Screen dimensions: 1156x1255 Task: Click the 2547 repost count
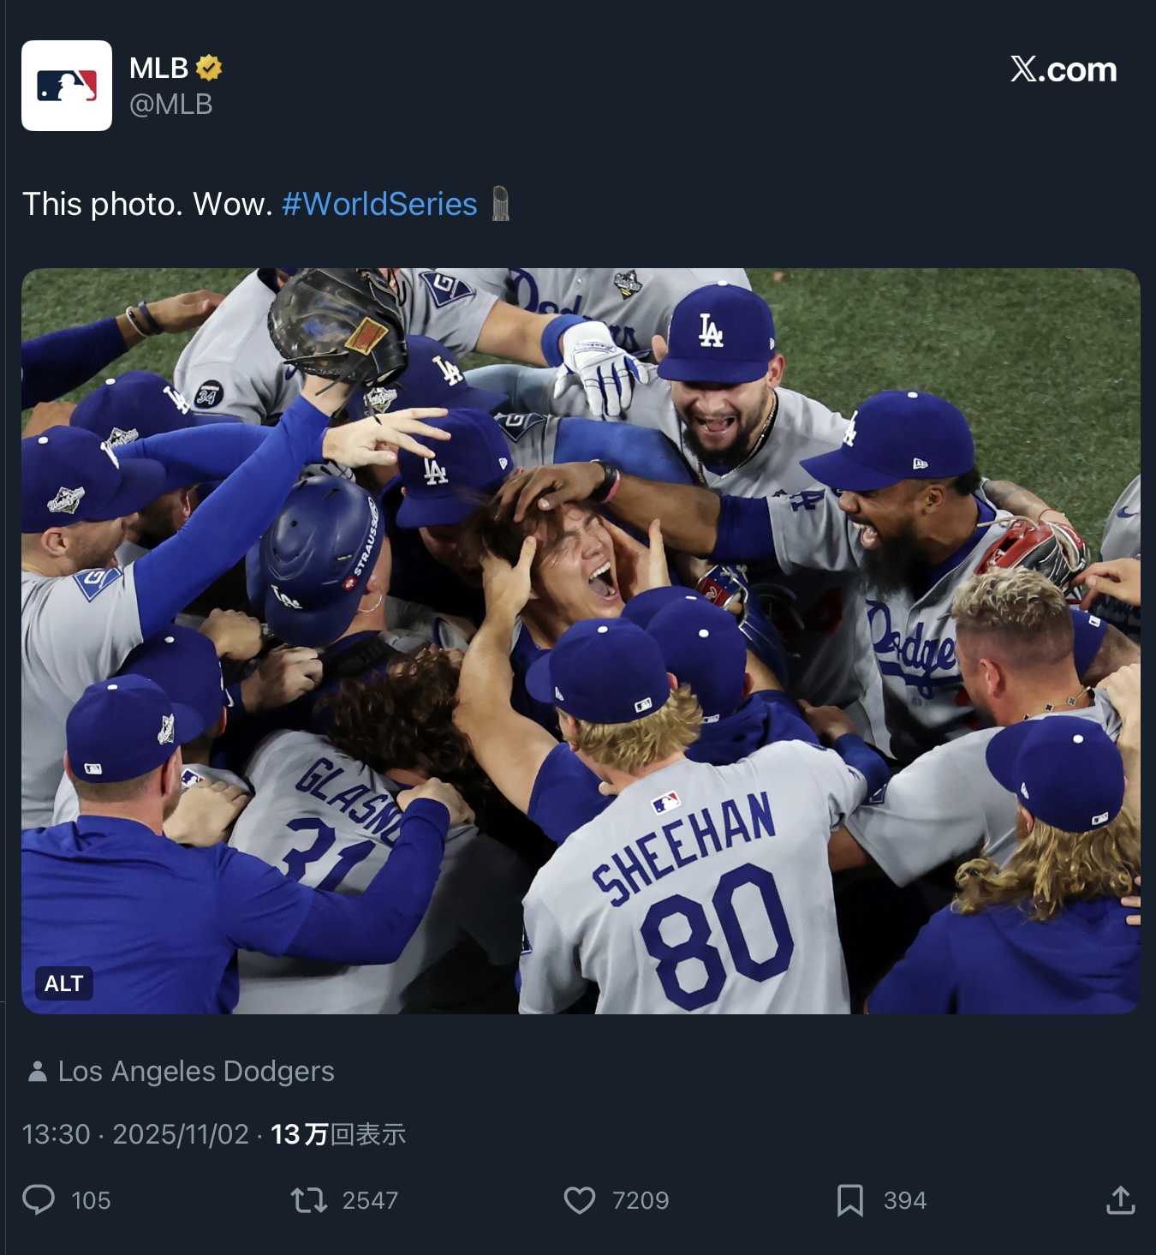click(370, 1200)
